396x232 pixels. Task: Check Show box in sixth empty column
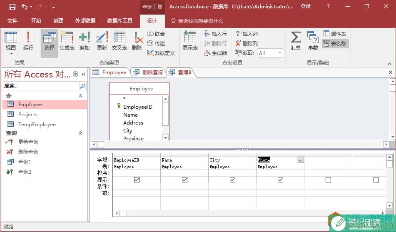click(x=376, y=180)
